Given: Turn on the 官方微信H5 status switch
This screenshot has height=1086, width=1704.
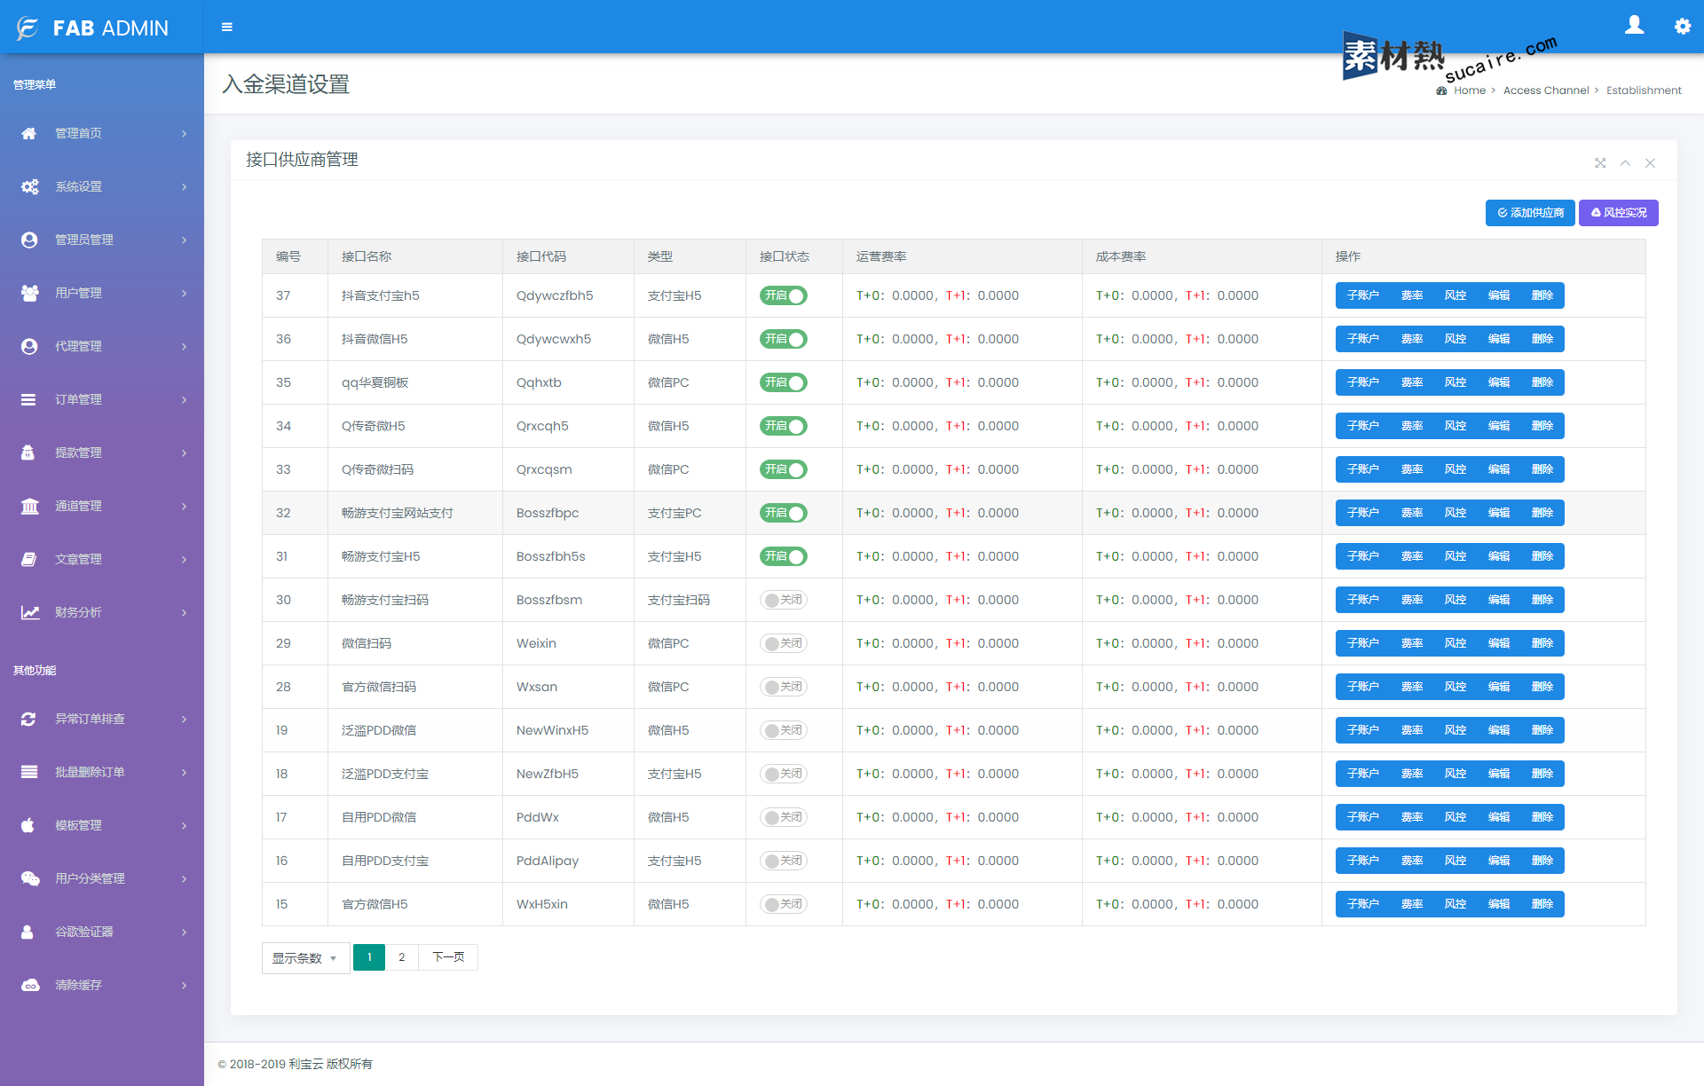Looking at the screenshot, I should (x=784, y=904).
